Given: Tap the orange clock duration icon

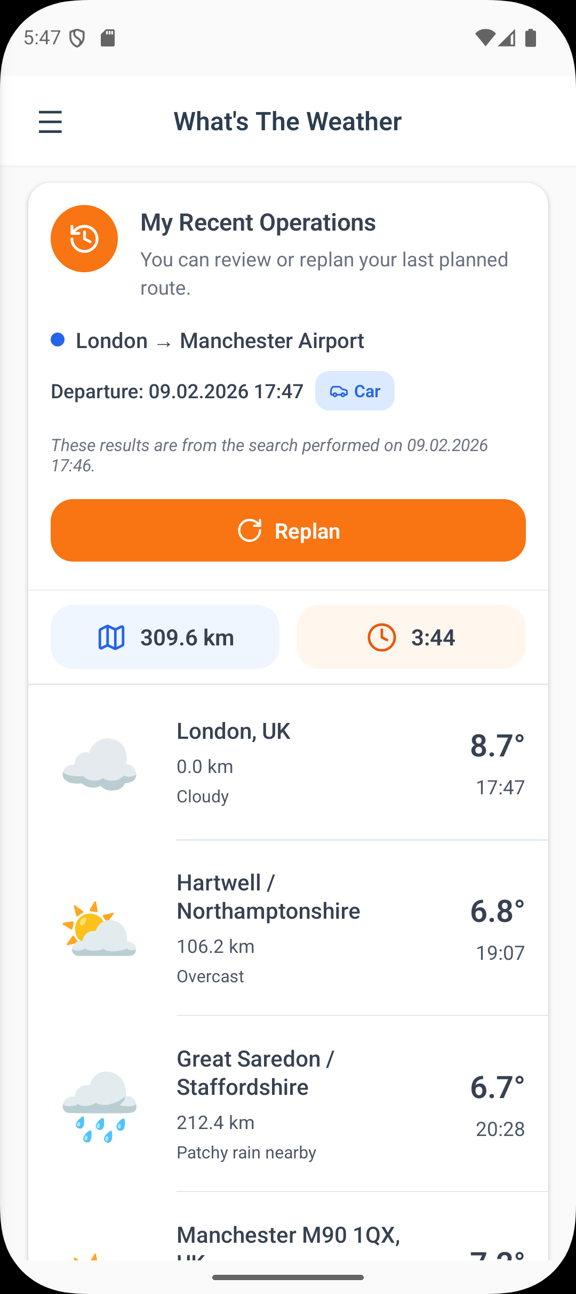Looking at the screenshot, I should (382, 637).
